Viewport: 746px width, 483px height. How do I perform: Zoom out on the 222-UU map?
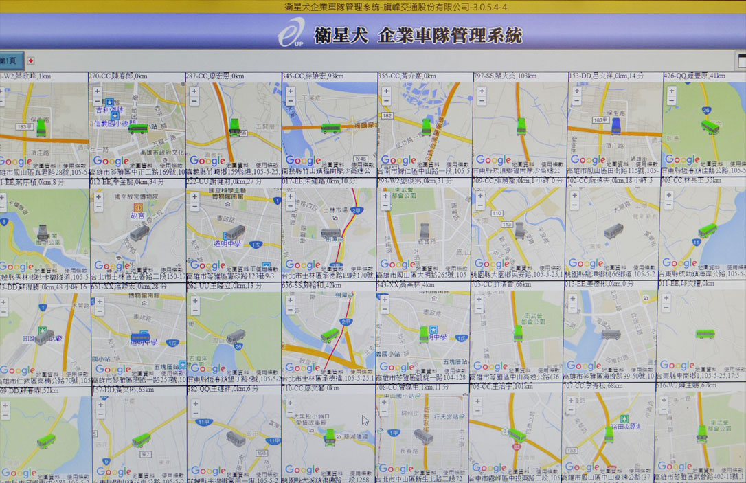click(194, 207)
